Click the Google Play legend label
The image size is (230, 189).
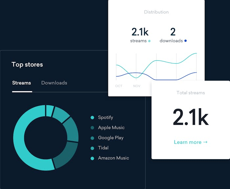[111, 138]
